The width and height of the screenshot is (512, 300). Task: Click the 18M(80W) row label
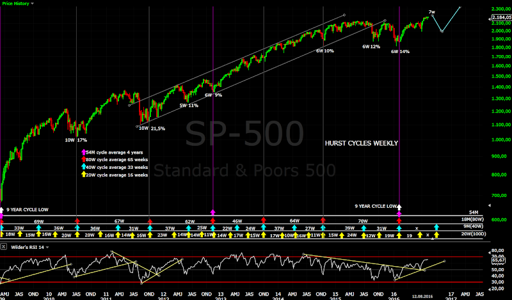pyautogui.click(x=472, y=219)
